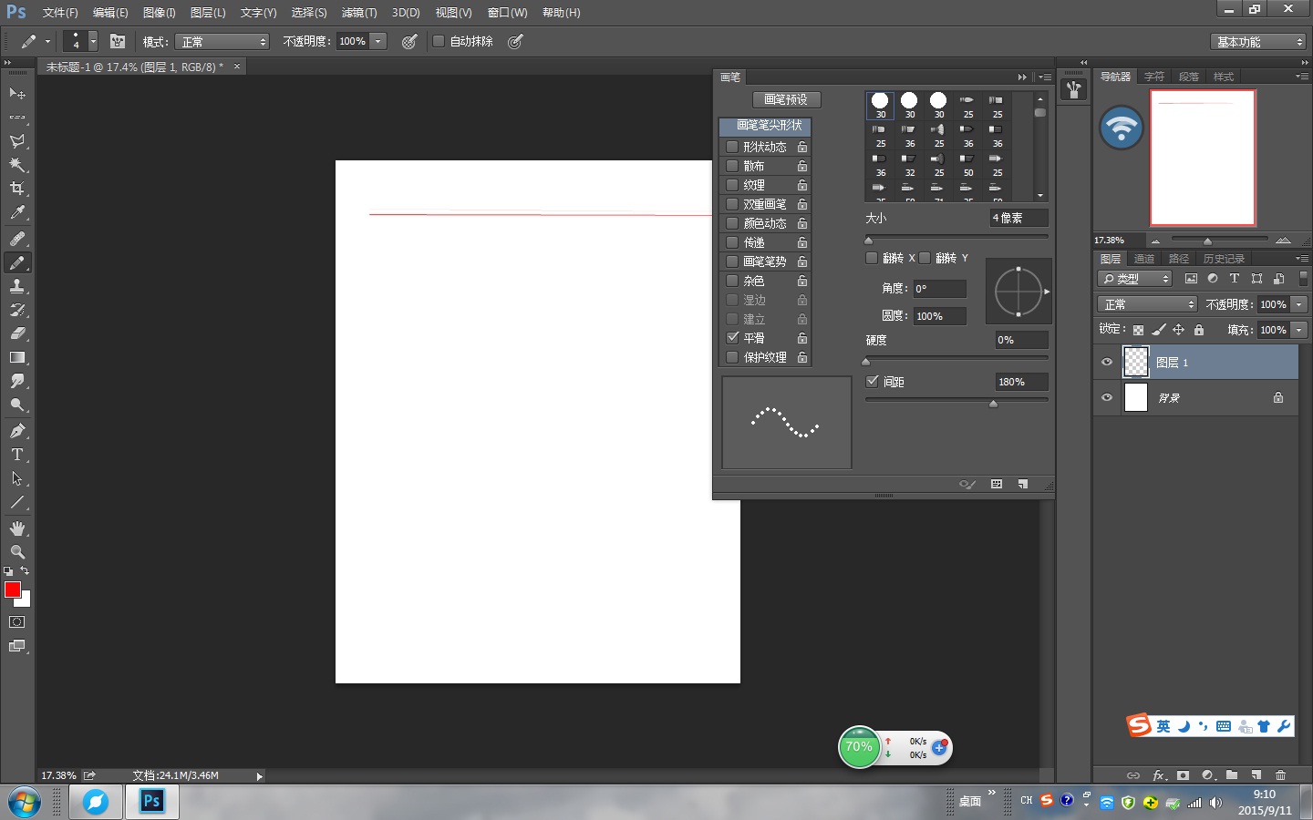Select the Magic Wand tool
Image resolution: width=1313 pixels, height=820 pixels.
click(17, 165)
